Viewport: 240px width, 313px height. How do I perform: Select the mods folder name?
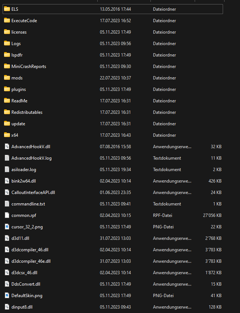click(17, 78)
